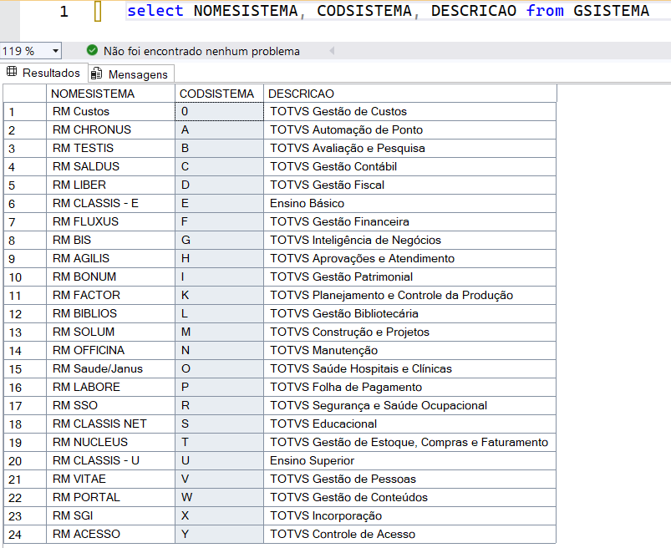Select 'TOTVS Planejamento e Controle da Produção' cell

coord(410,296)
